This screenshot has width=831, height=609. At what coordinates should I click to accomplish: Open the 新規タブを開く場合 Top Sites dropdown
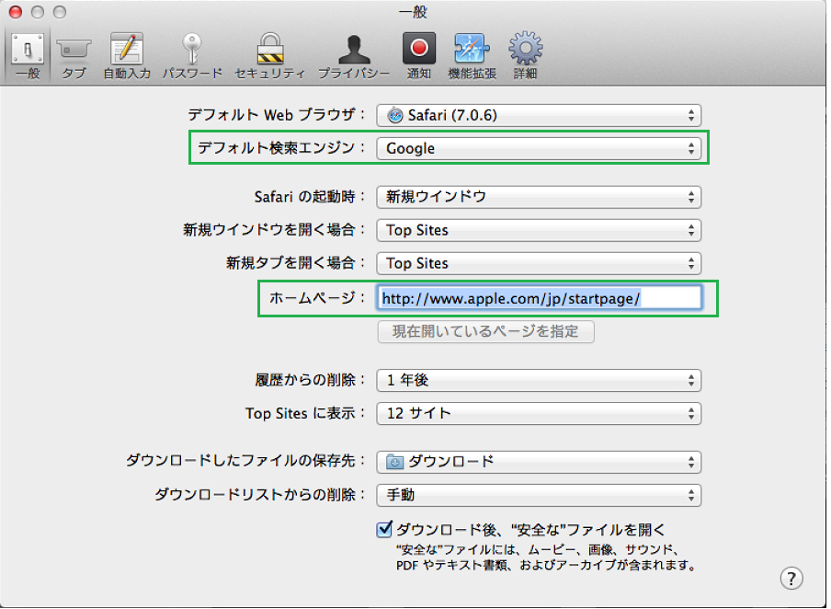(539, 263)
